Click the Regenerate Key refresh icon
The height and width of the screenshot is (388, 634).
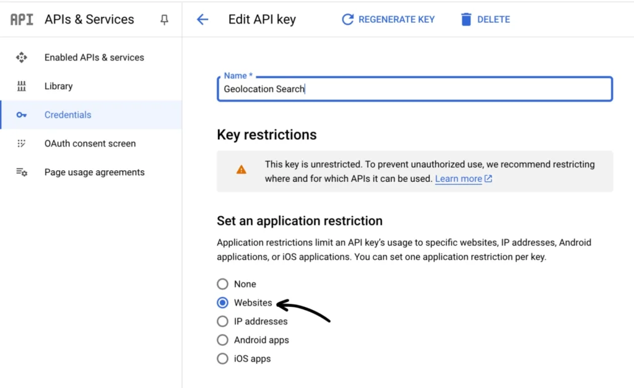pos(347,20)
